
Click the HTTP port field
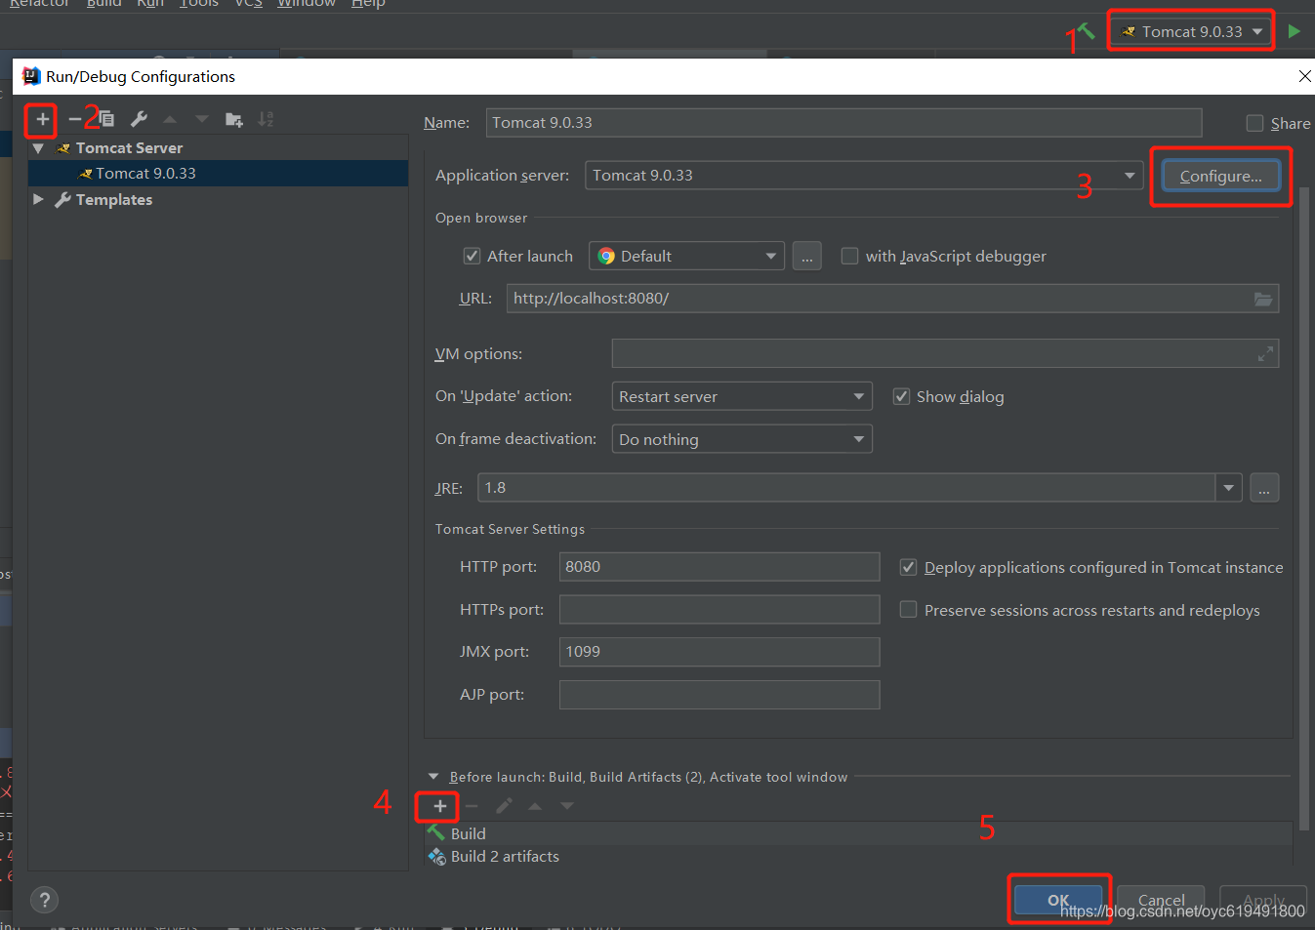pyautogui.click(x=719, y=567)
